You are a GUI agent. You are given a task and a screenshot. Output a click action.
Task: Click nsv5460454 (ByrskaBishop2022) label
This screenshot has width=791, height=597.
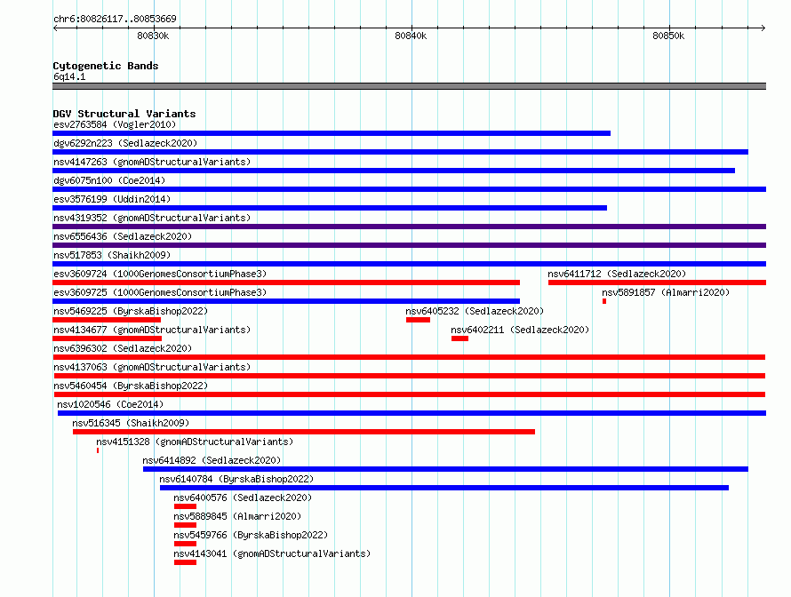[131, 386]
